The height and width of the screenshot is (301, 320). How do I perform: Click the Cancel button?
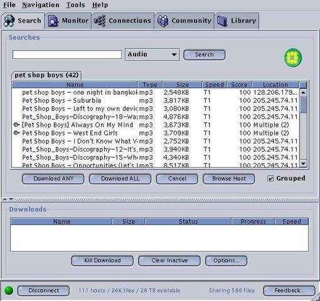[177, 179]
